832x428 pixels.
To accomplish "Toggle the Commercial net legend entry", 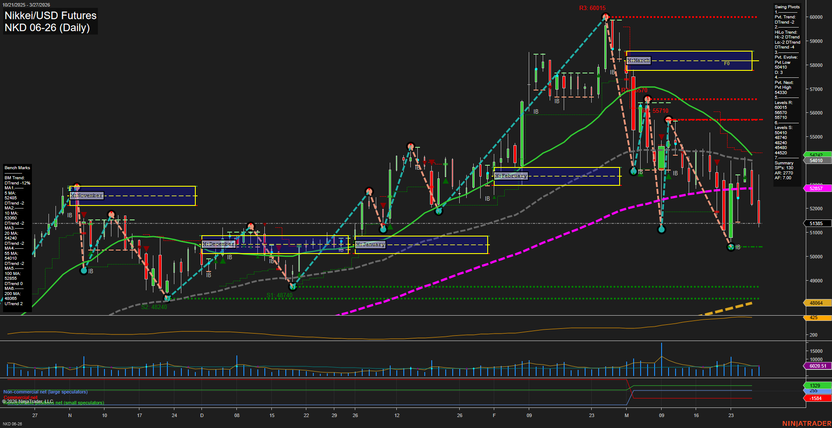I will coord(21,398).
